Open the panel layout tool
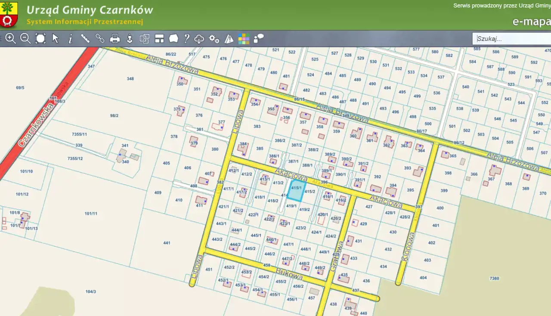Image resolution: width=551 pixels, height=316 pixels. coord(159,39)
